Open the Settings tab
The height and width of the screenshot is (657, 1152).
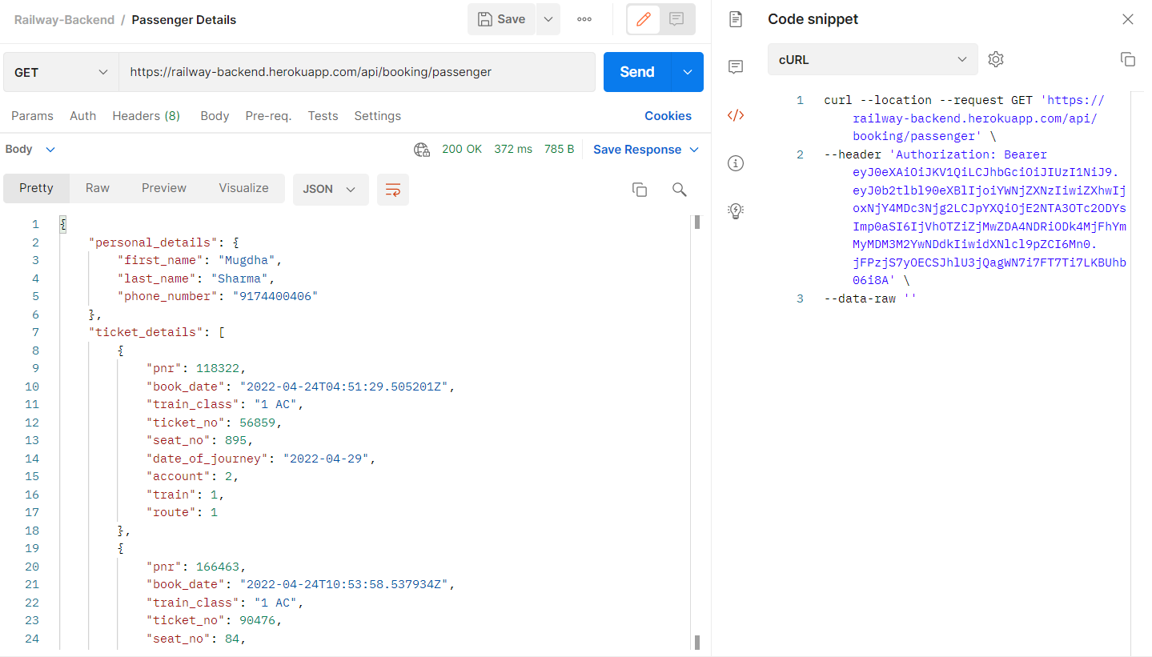pos(377,116)
